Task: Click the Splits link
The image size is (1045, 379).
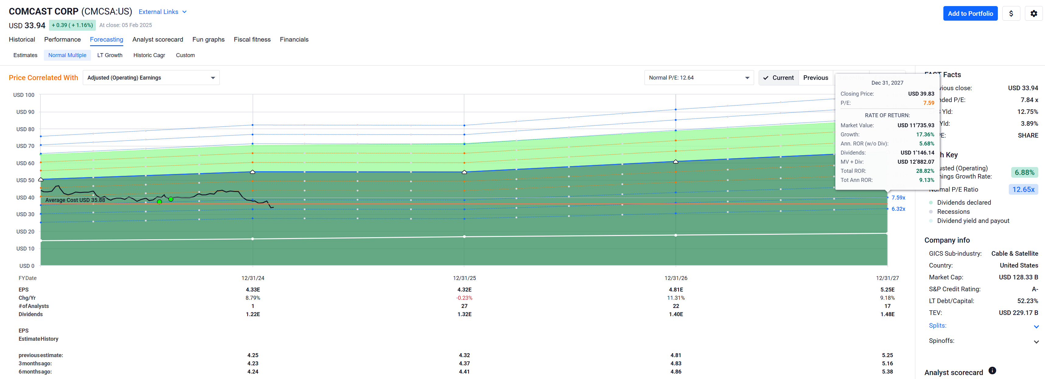Action: (x=938, y=326)
